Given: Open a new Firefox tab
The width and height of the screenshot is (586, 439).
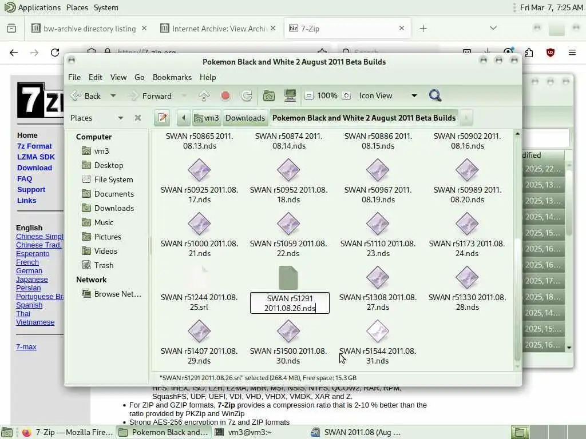Looking at the screenshot, I should tap(423, 29).
